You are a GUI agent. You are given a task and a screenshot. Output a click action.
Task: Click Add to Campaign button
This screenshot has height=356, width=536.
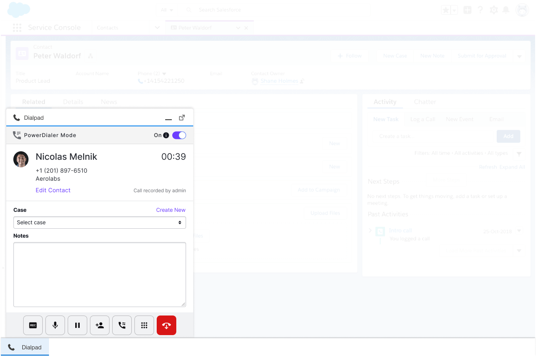click(x=319, y=190)
